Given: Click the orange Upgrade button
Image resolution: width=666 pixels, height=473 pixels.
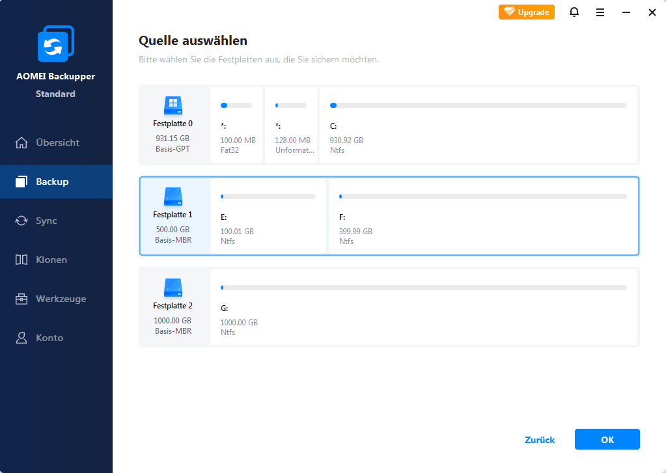Looking at the screenshot, I should tap(527, 12).
